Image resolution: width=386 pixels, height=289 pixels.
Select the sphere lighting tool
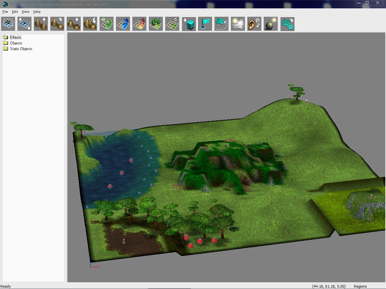pyautogui.click(x=271, y=24)
